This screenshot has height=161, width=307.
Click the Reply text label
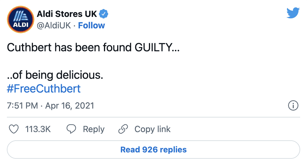(x=94, y=129)
